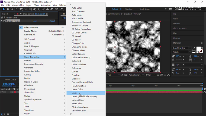Choose Levels from Color Correction submenu
This screenshot has height=116, width=206.
(x=75, y=93)
